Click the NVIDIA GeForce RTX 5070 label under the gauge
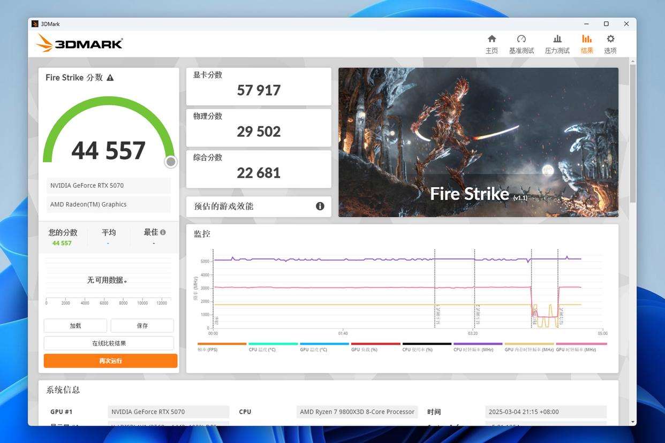 point(109,186)
